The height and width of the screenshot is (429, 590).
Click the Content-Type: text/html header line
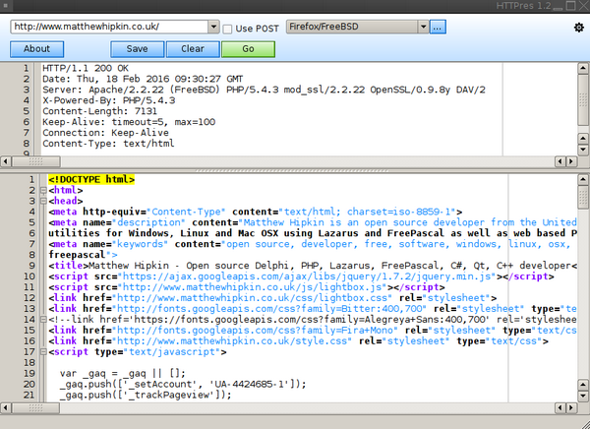point(108,144)
